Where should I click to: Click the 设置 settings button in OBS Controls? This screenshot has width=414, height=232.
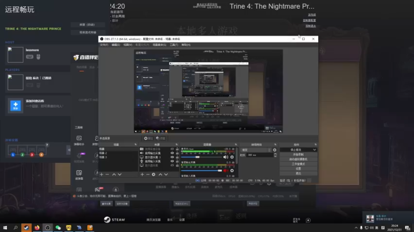point(299,169)
